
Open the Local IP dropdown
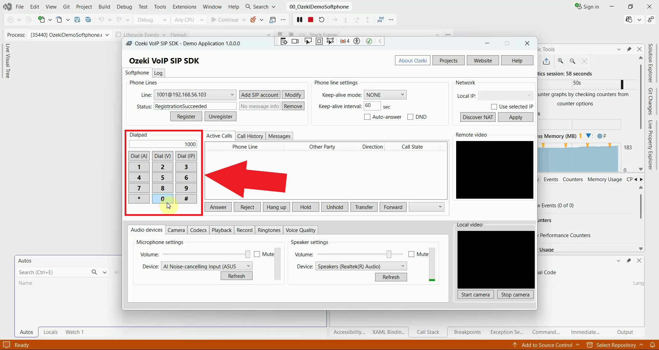pos(506,95)
